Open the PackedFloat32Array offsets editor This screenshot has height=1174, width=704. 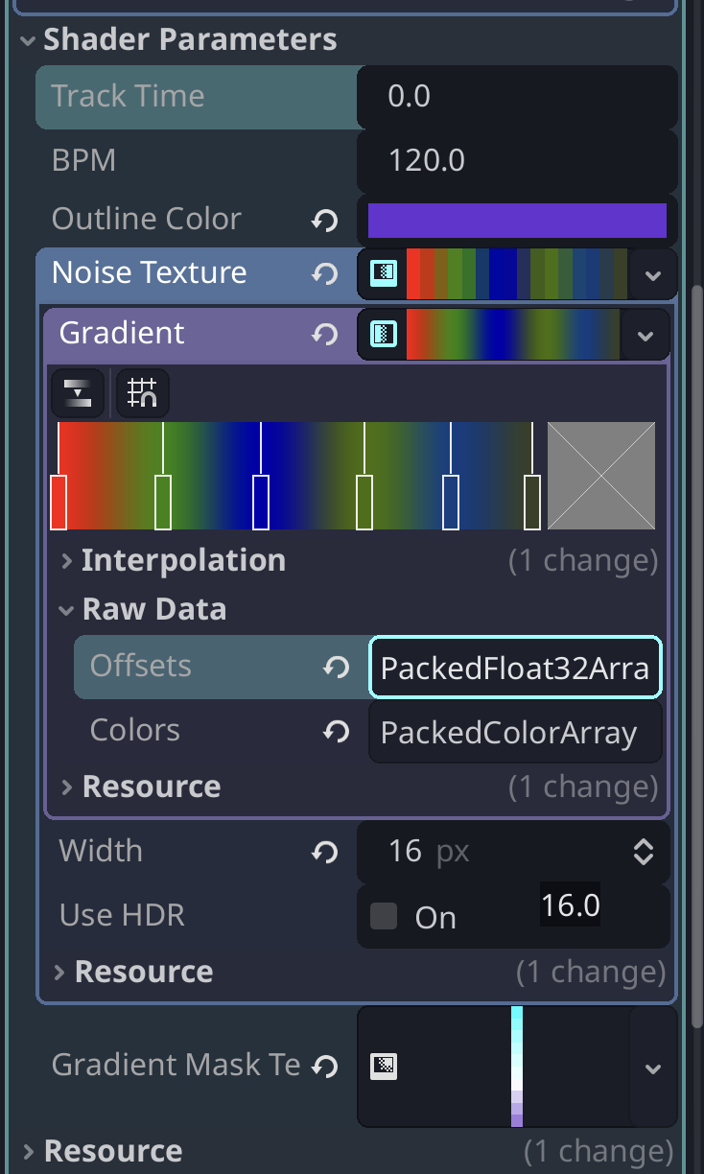click(x=515, y=667)
